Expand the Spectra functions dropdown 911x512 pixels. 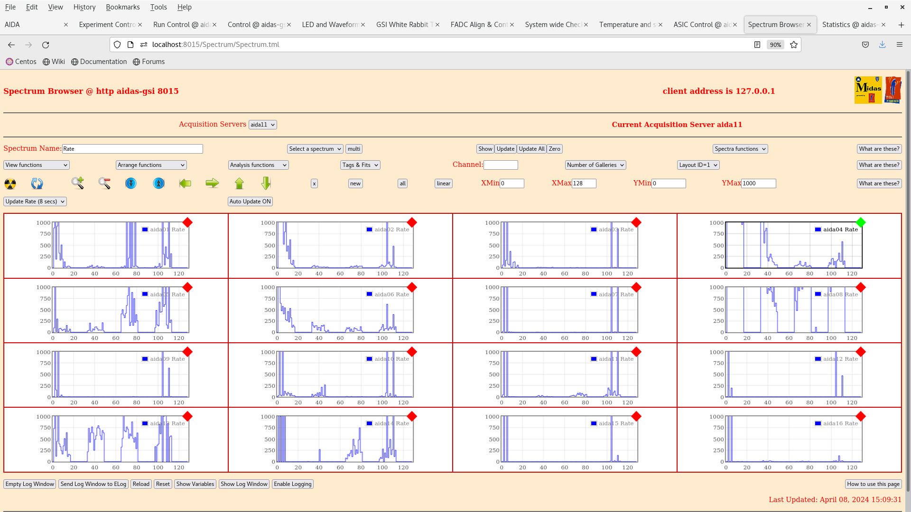tap(740, 148)
